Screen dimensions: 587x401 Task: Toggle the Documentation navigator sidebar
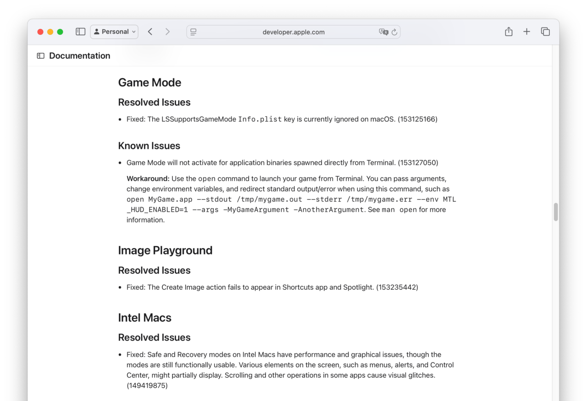(41, 56)
